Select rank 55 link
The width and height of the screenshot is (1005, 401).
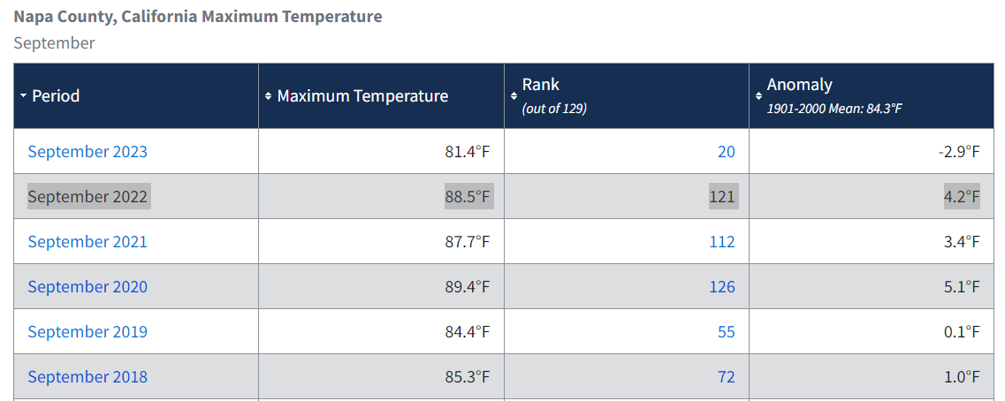pos(726,331)
